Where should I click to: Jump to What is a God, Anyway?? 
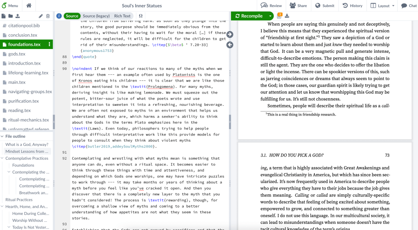(27, 144)
